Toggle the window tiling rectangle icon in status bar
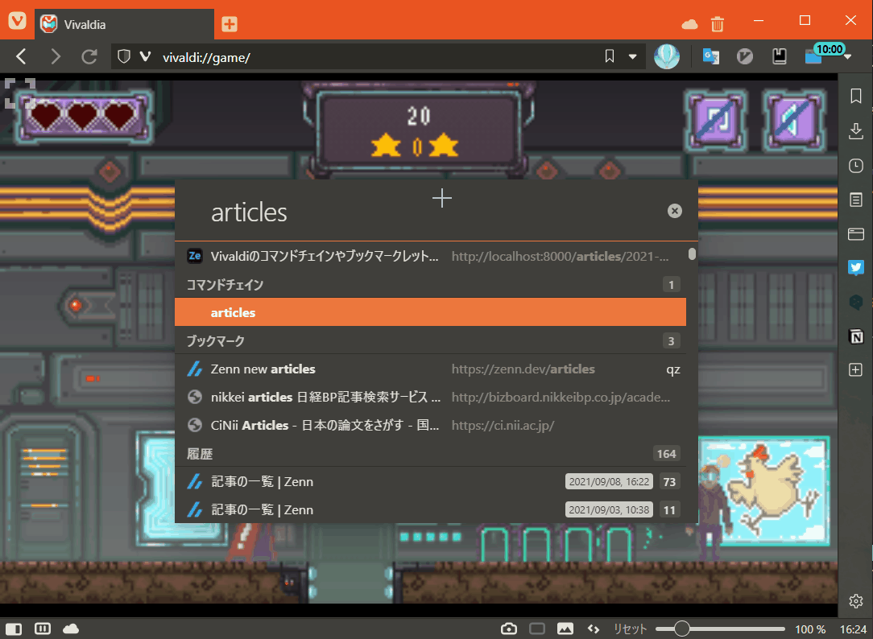The width and height of the screenshot is (873, 639). (536, 629)
